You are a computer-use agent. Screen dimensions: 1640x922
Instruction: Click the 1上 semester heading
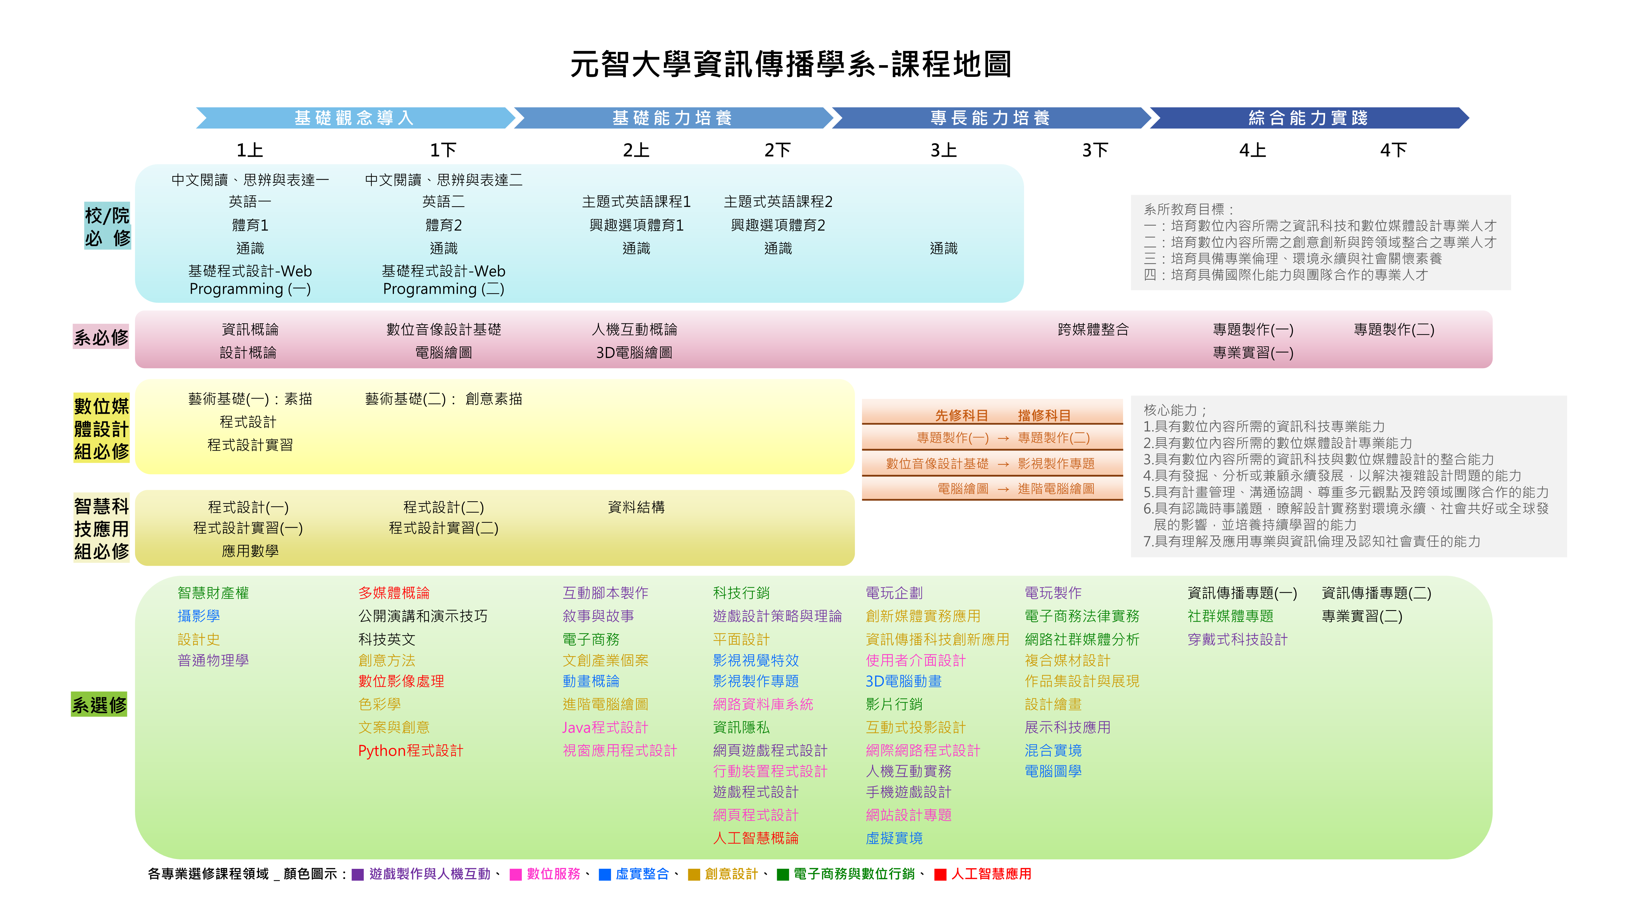point(250,150)
